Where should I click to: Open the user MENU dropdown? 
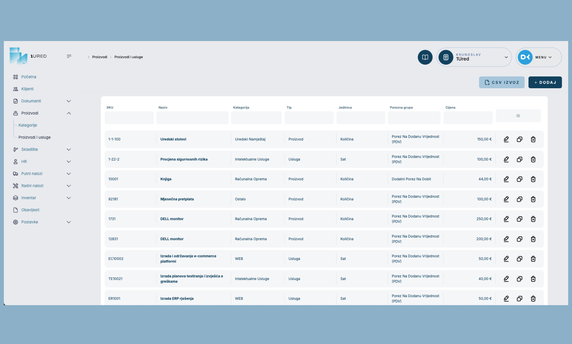pyautogui.click(x=539, y=57)
